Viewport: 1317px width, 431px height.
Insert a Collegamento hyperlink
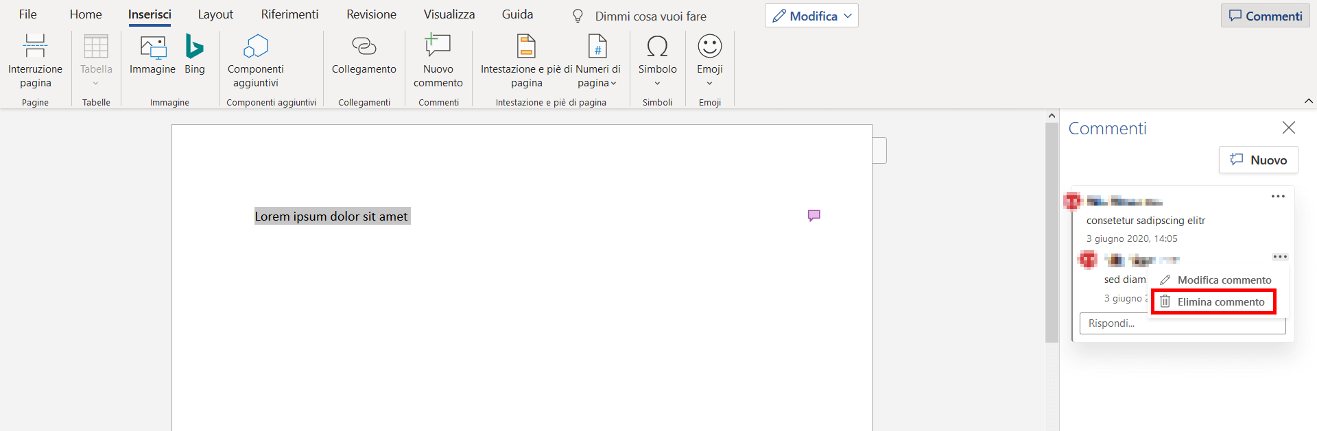click(364, 55)
